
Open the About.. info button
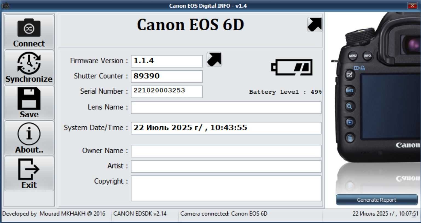click(x=29, y=138)
